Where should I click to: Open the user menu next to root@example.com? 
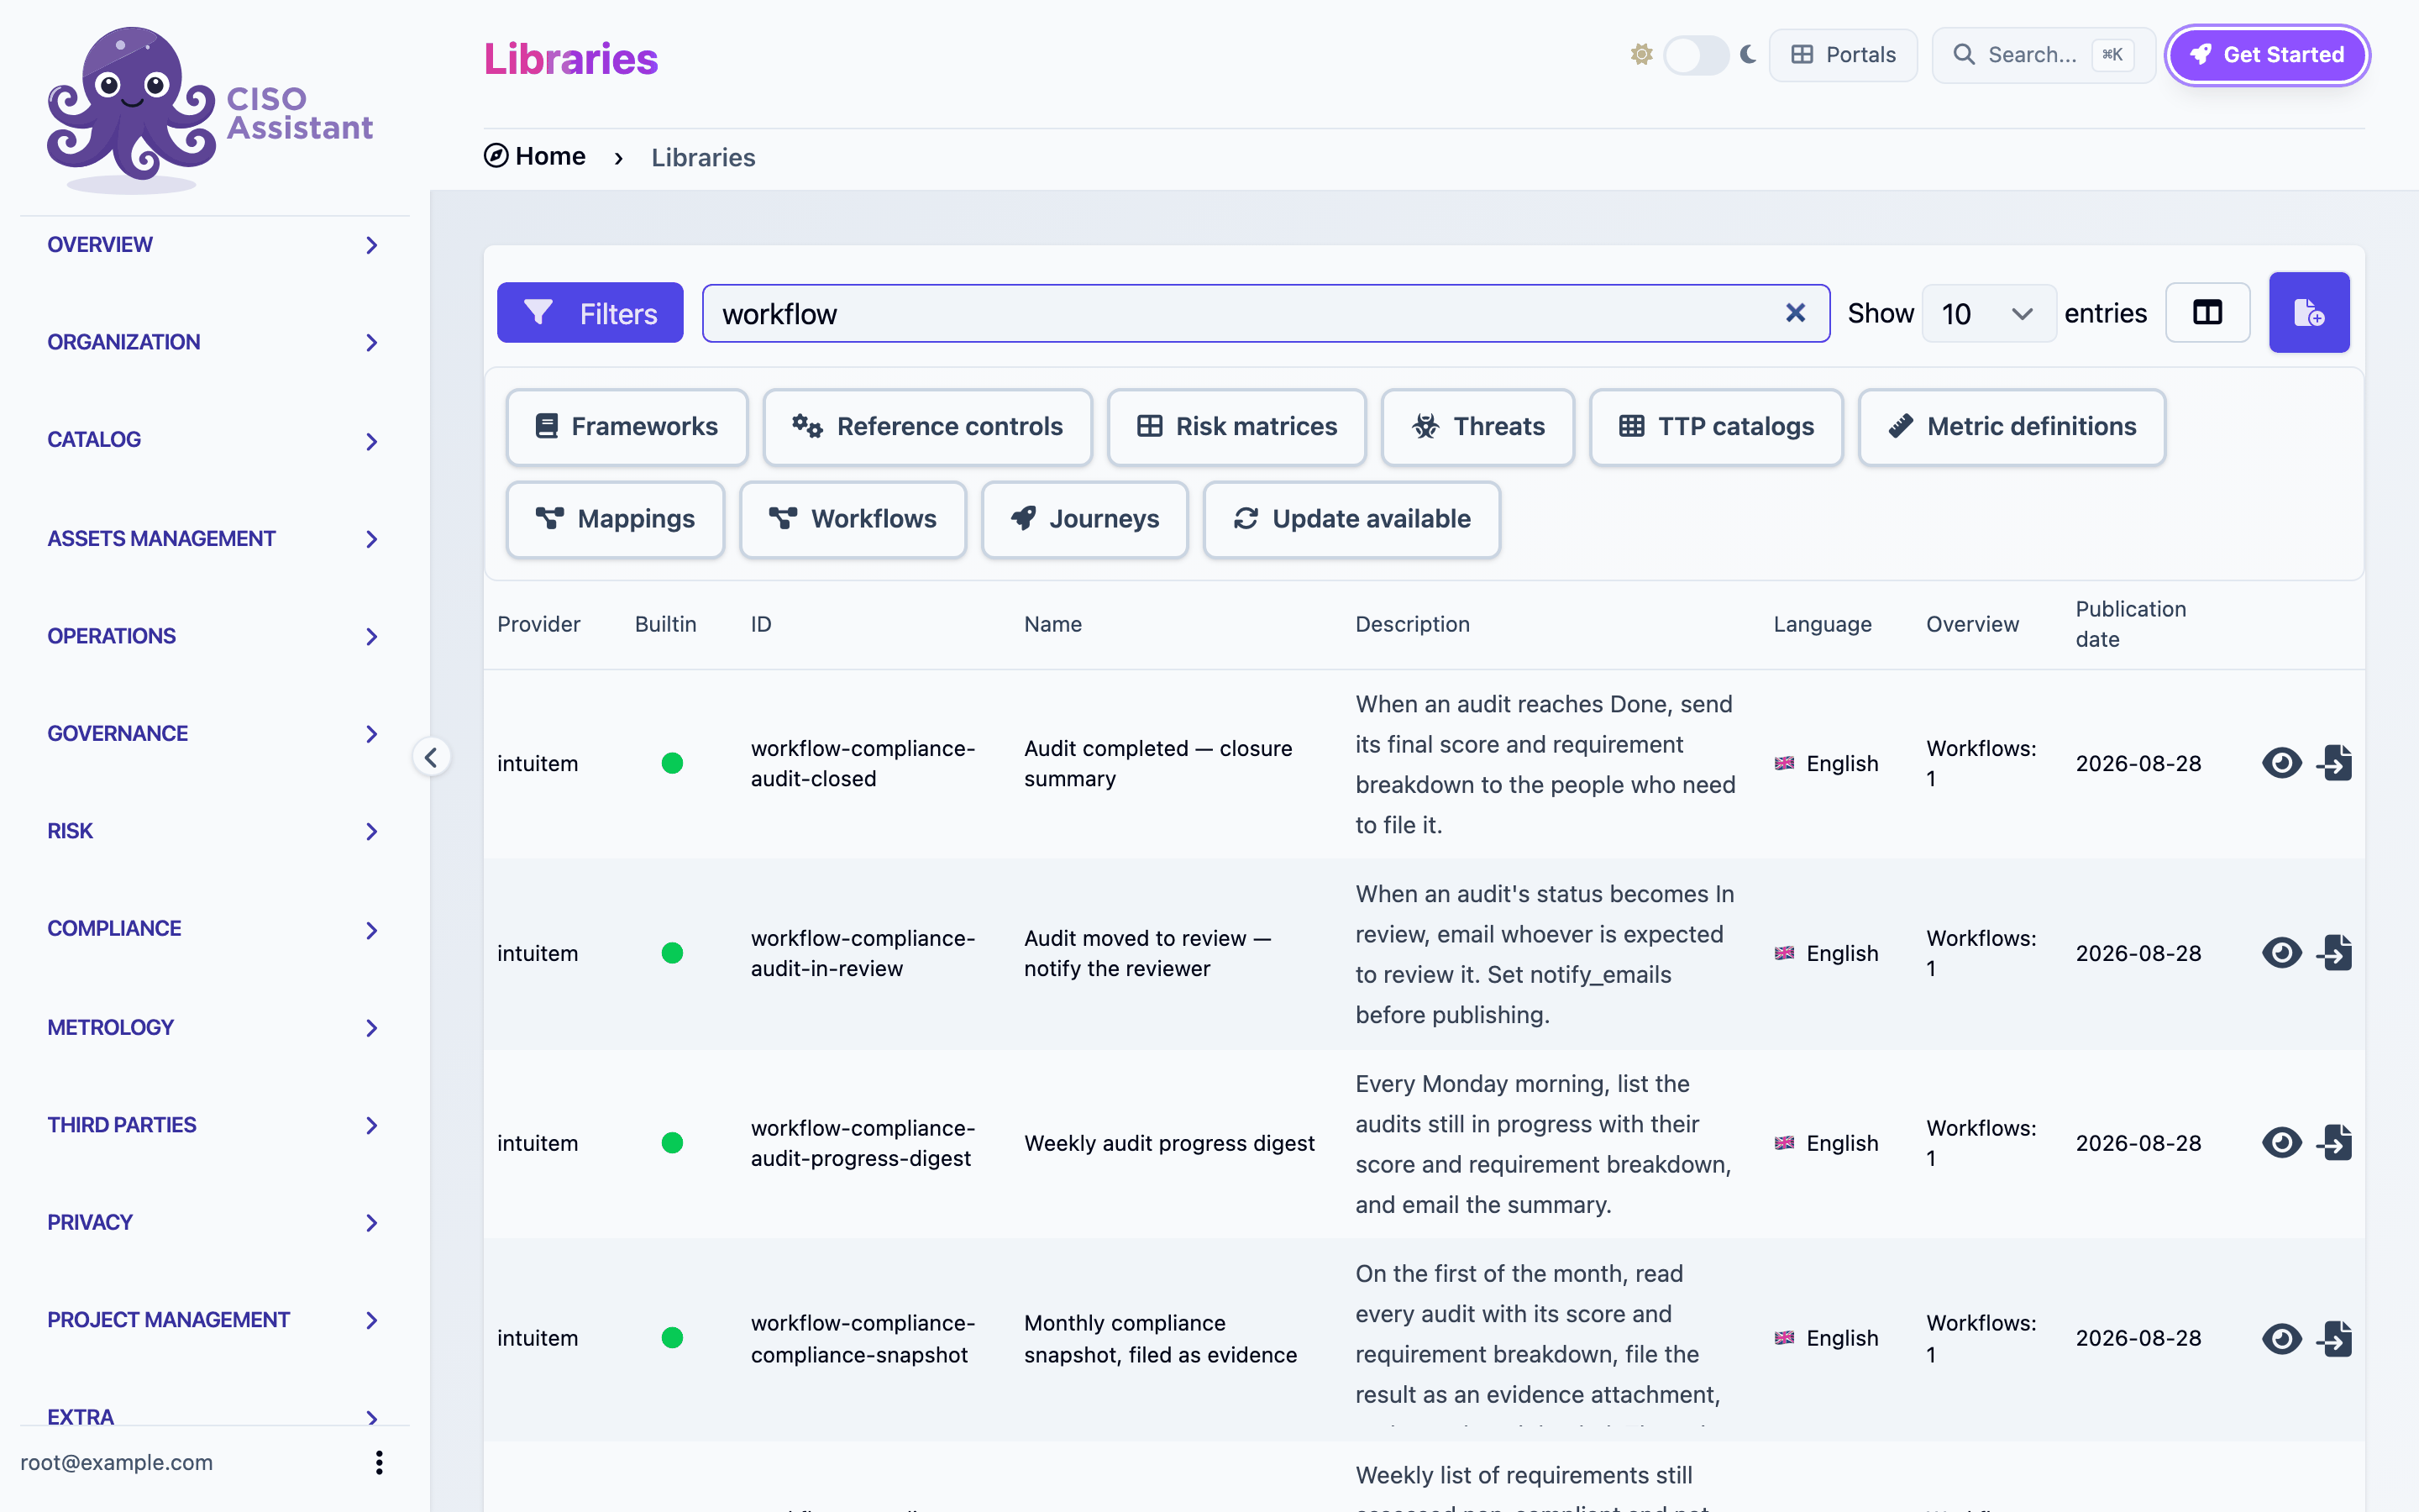(379, 1462)
